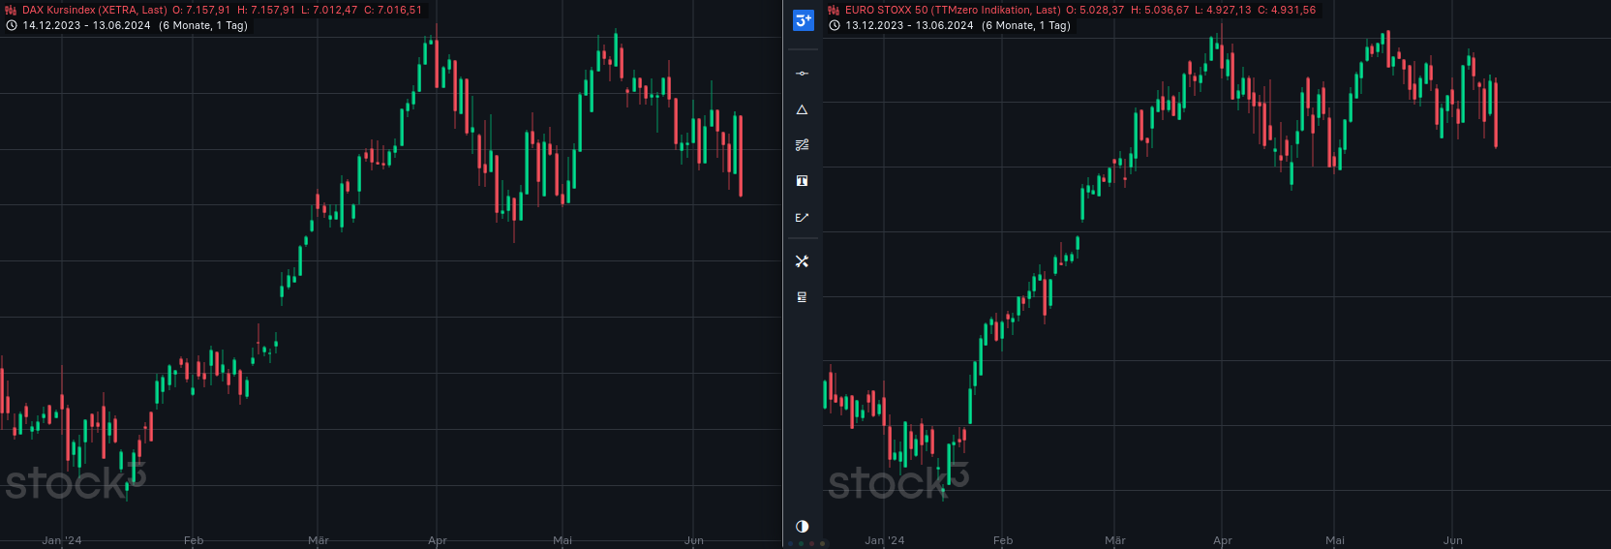Click candlestick chart type icon for DAX
Viewport: 1611px width, 549px height.
(11, 11)
